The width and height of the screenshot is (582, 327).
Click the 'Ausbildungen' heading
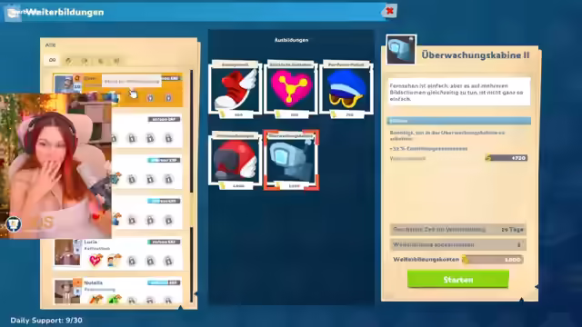tap(291, 40)
